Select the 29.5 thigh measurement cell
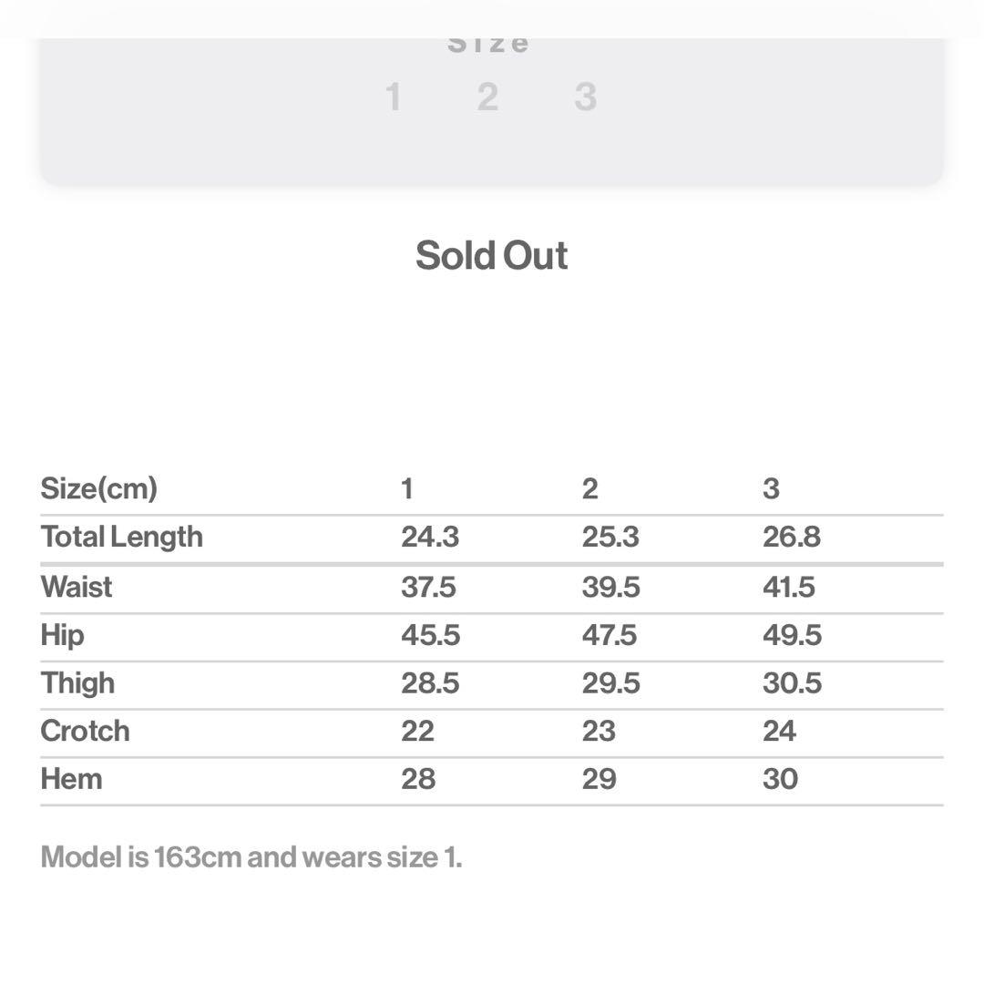 (610, 683)
